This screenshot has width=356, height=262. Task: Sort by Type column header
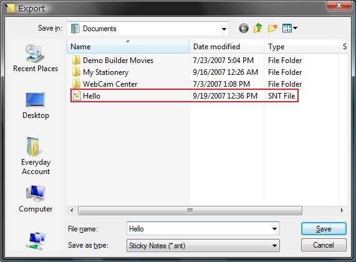tap(301, 47)
